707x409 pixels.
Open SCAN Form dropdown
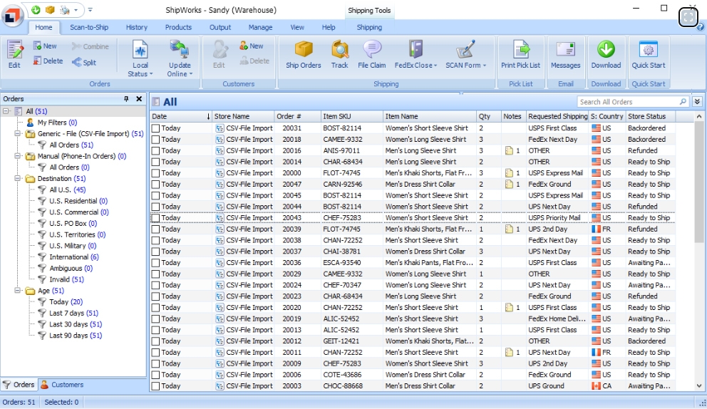click(466, 54)
